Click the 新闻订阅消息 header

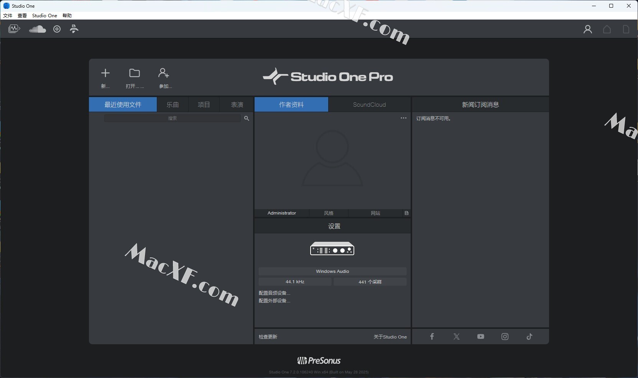(480, 104)
